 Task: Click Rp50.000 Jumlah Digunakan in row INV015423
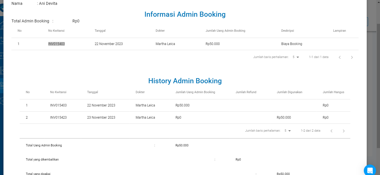(x=284, y=118)
